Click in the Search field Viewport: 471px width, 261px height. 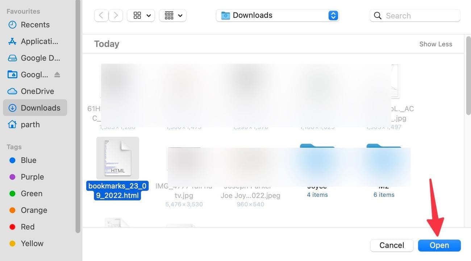pyautogui.click(x=420, y=16)
